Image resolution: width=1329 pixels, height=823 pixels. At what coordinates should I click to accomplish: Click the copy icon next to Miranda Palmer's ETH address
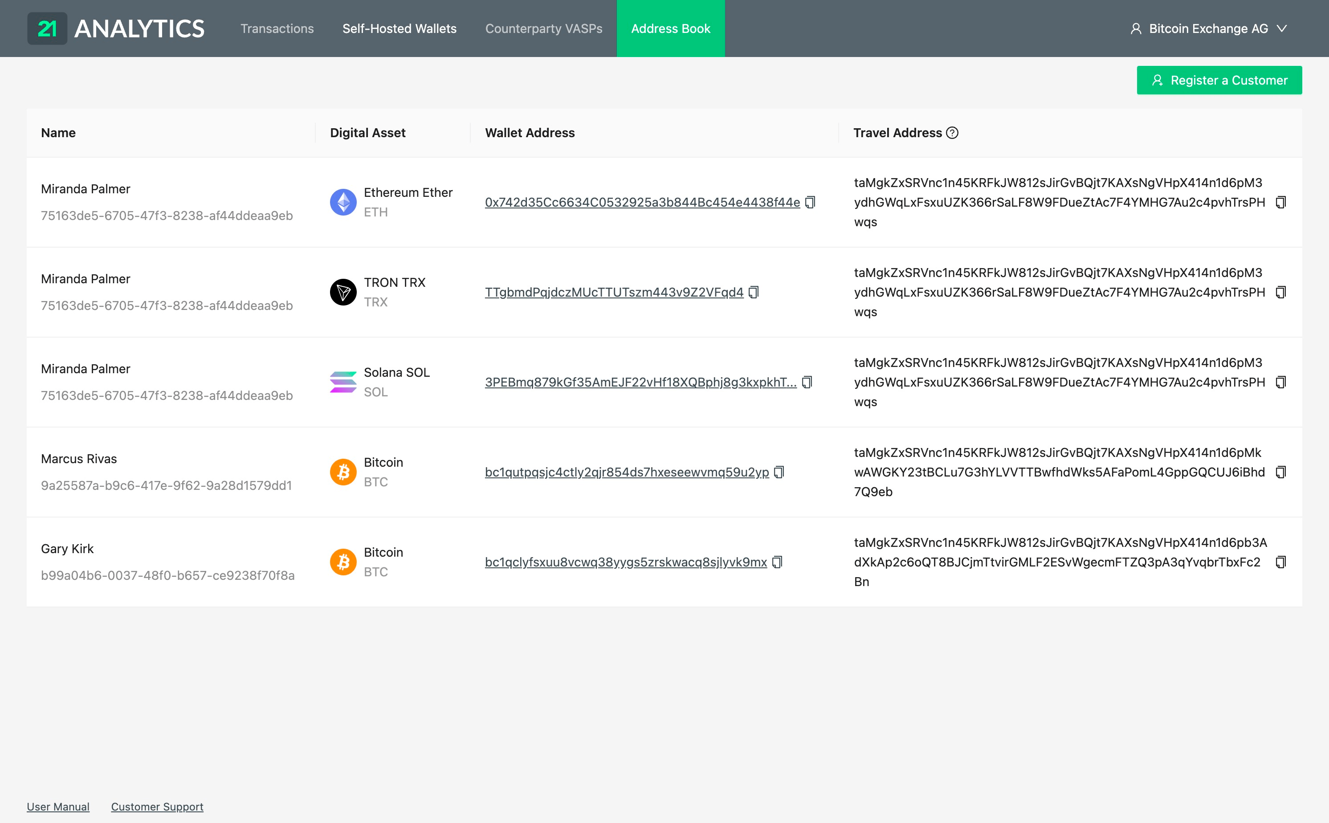811,202
